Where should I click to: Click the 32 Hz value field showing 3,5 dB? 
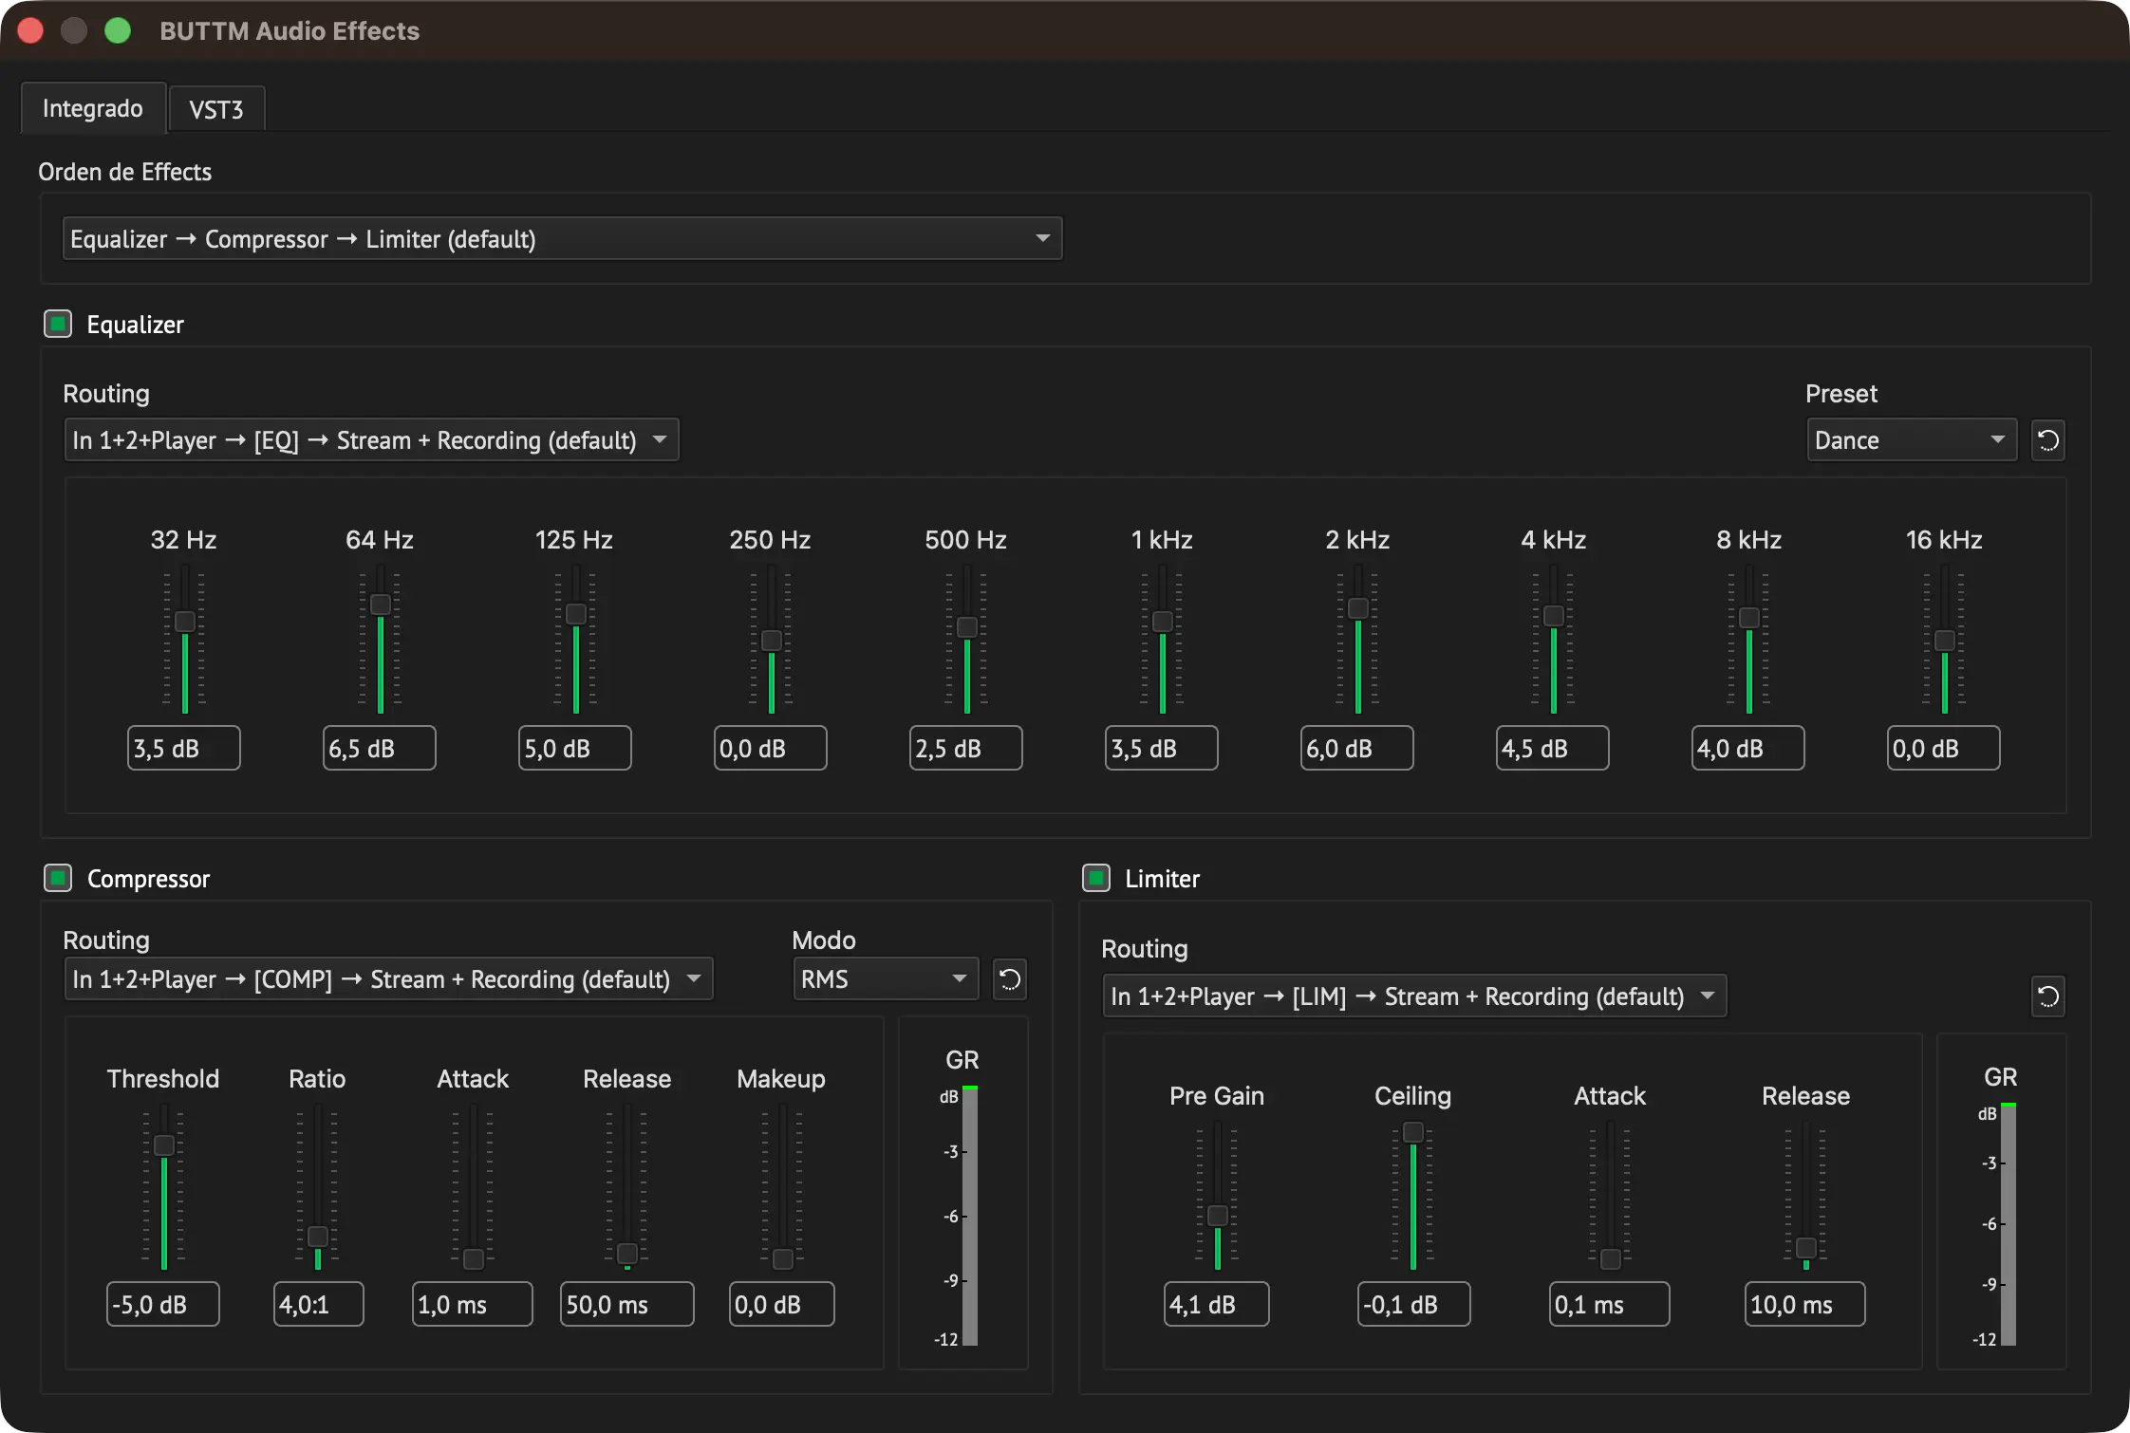pos(184,748)
